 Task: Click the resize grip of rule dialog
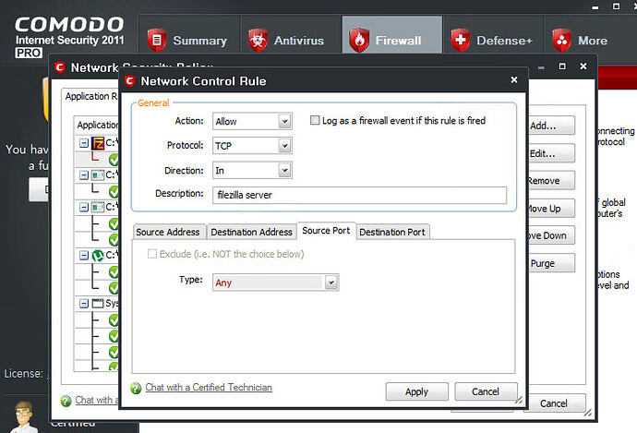519,400
